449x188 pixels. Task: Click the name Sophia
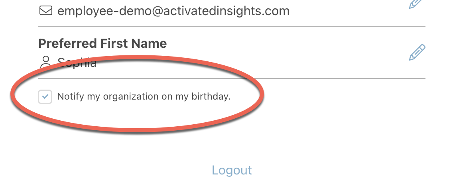77,63
